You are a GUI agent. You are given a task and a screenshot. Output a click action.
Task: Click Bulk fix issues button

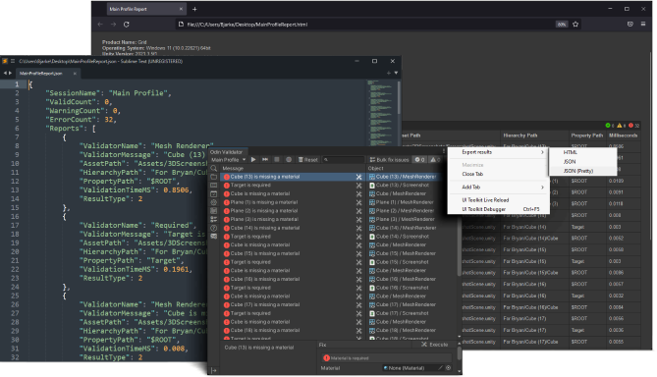point(389,160)
